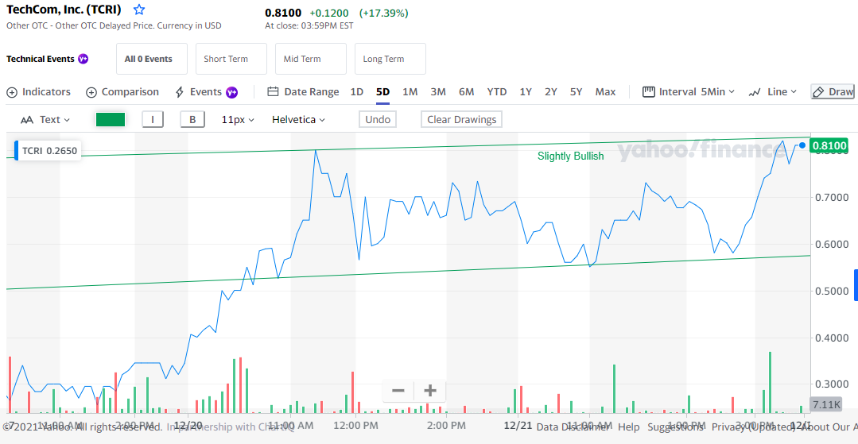Click the Text tool AA icon
858x444 pixels.
(x=27, y=120)
